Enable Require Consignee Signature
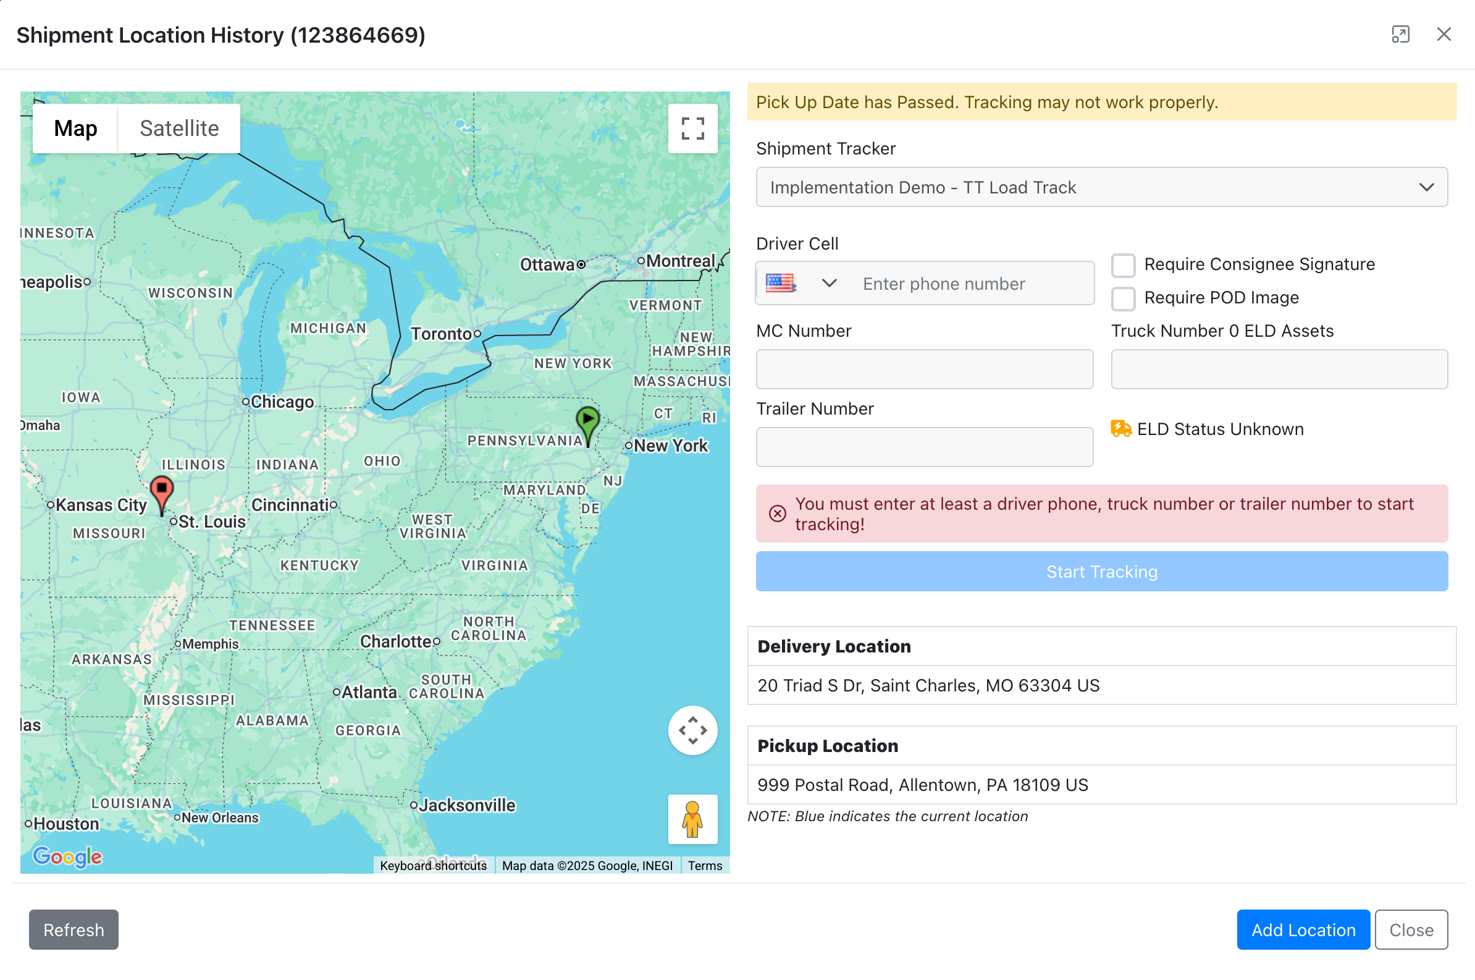This screenshot has width=1475, height=980. coord(1123,265)
